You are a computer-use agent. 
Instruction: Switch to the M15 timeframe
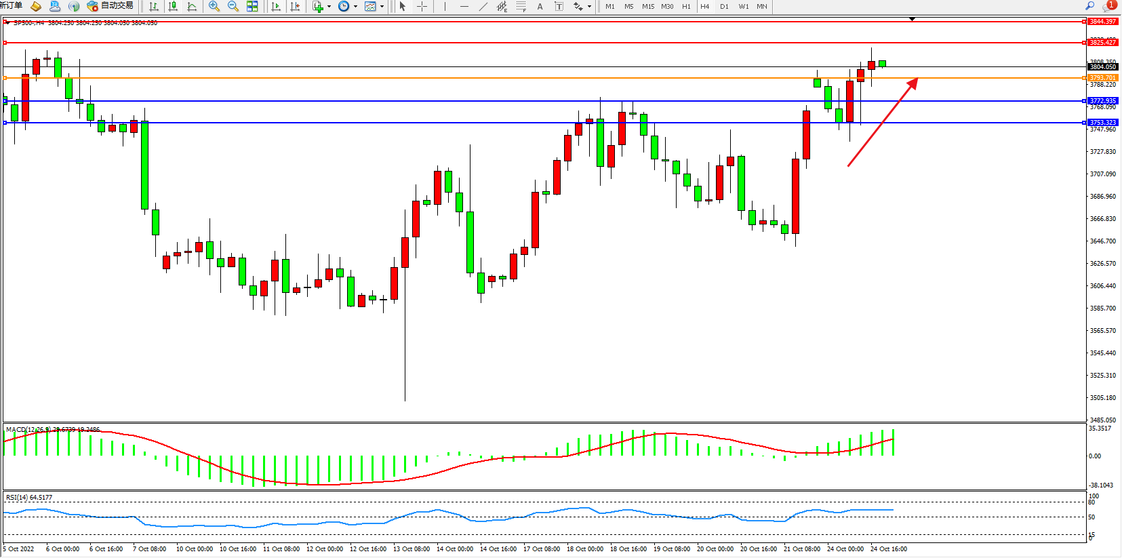(x=648, y=6)
